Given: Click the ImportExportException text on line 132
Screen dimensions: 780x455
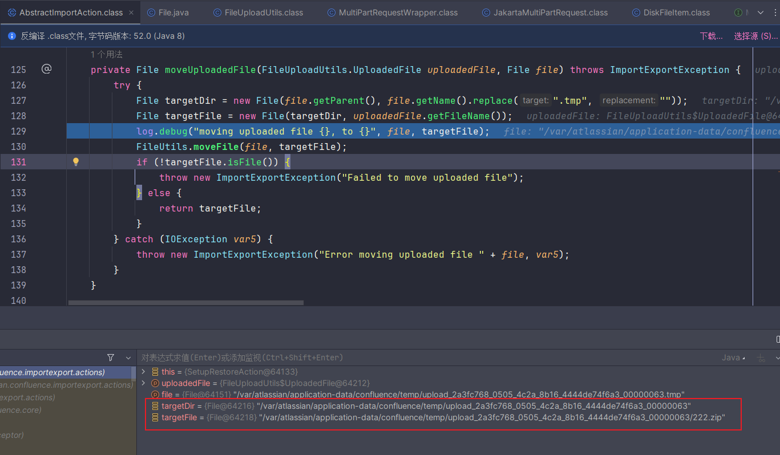Looking at the screenshot, I should (x=276, y=177).
